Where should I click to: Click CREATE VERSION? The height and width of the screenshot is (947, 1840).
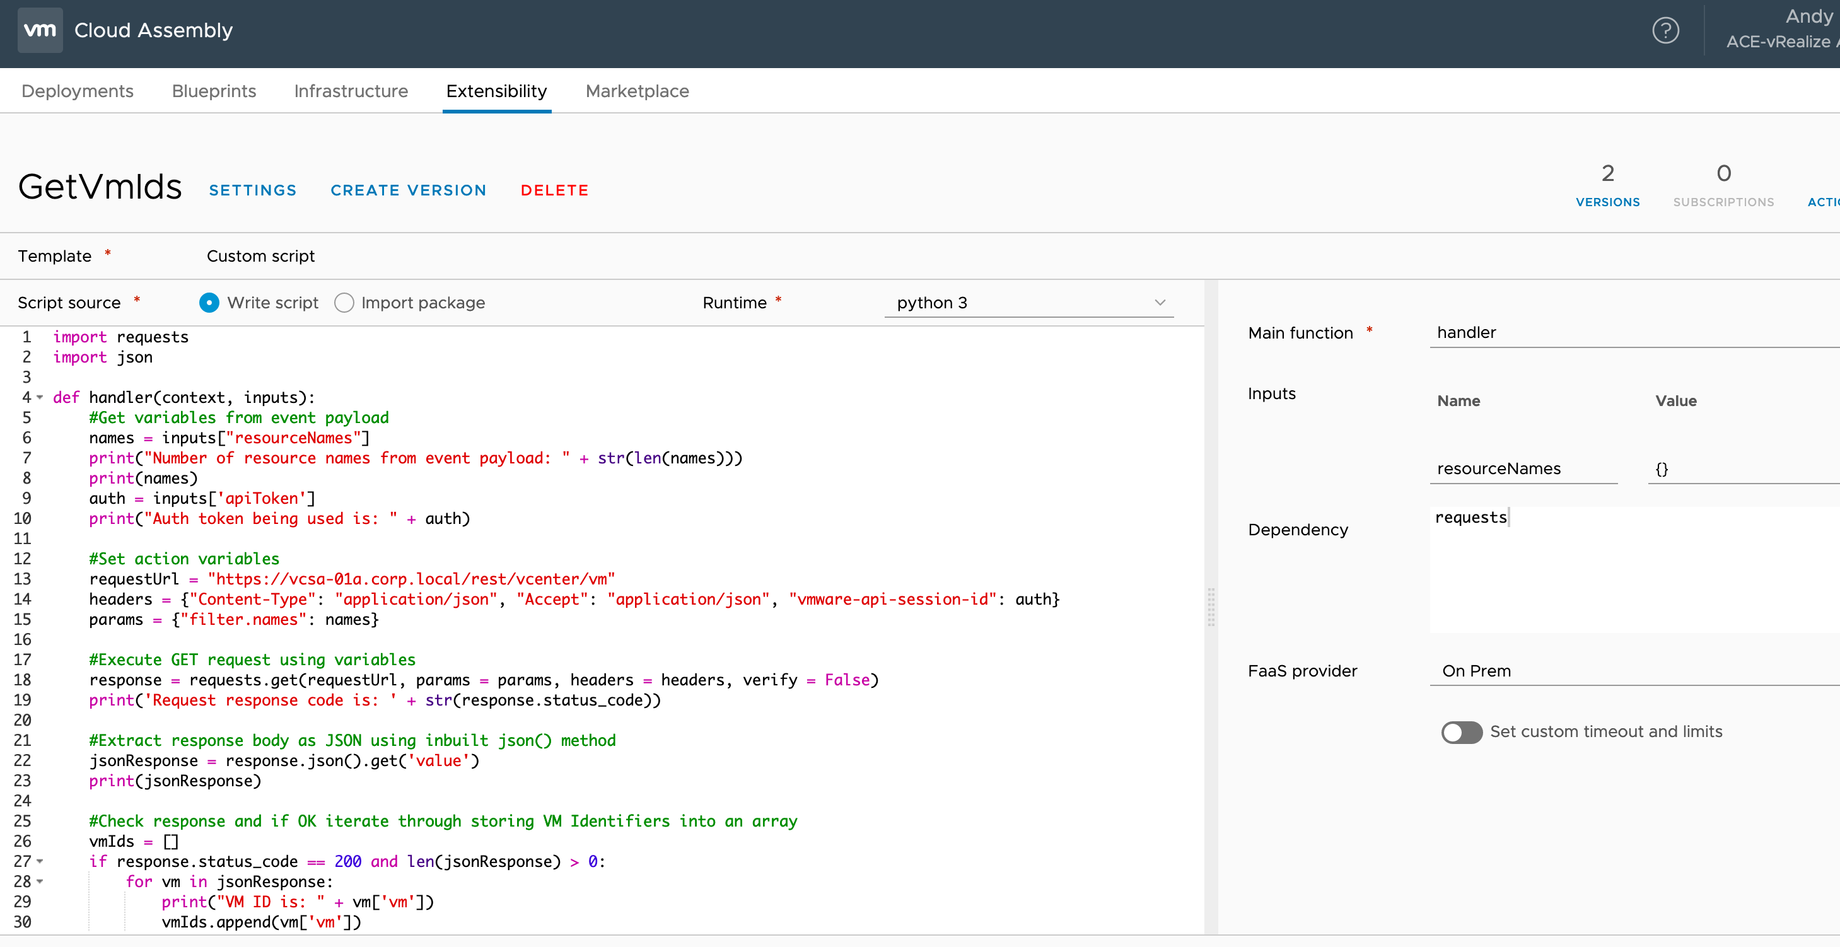[x=408, y=190]
